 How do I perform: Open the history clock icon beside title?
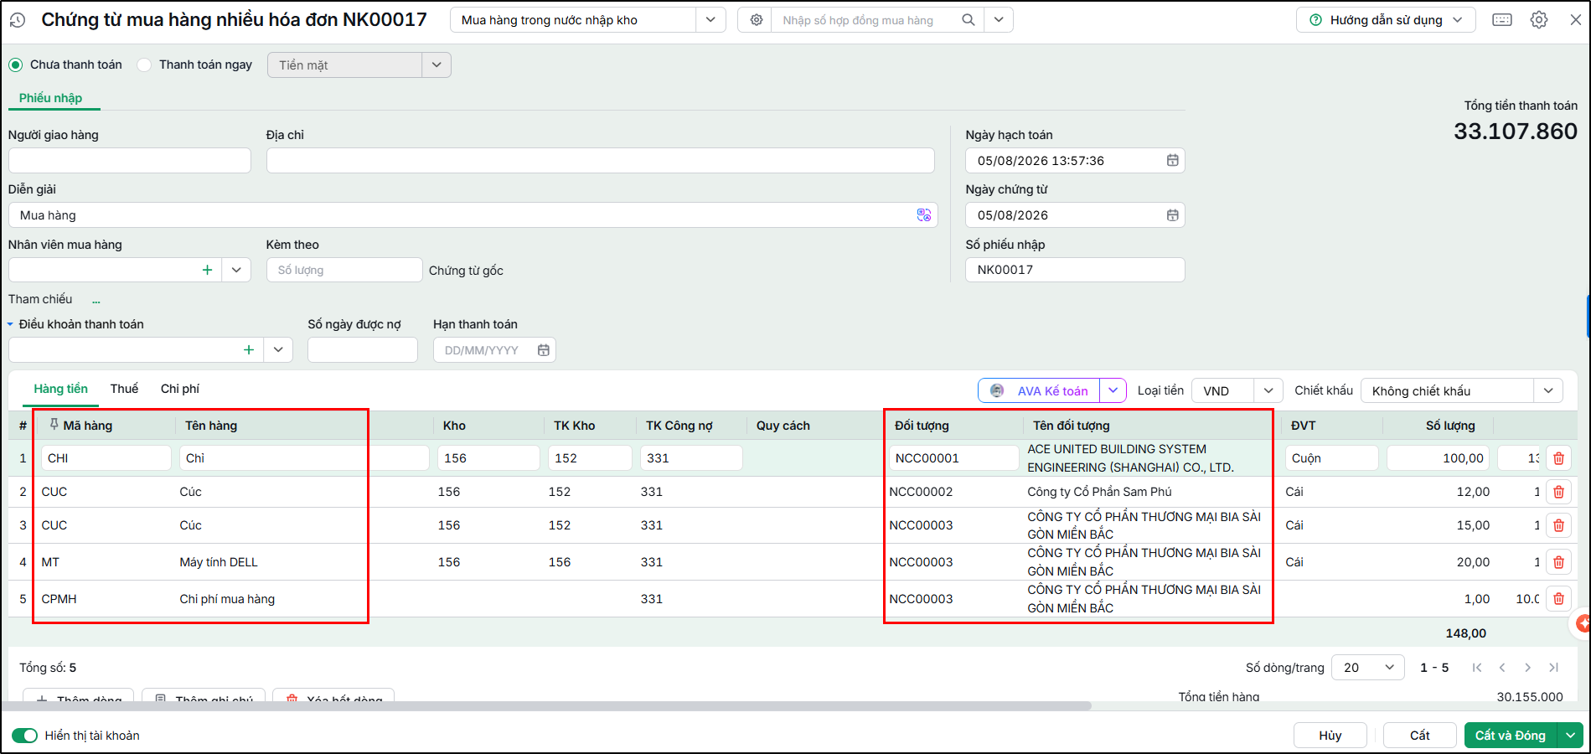tap(18, 20)
